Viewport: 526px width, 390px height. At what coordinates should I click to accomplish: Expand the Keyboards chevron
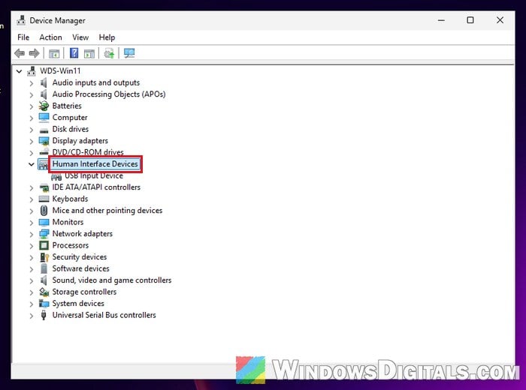click(32, 199)
